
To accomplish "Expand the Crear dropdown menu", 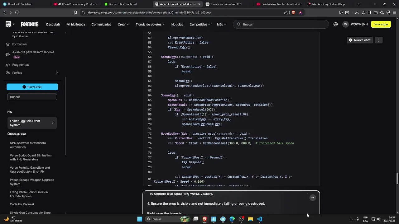I will [x=123, y=24].
